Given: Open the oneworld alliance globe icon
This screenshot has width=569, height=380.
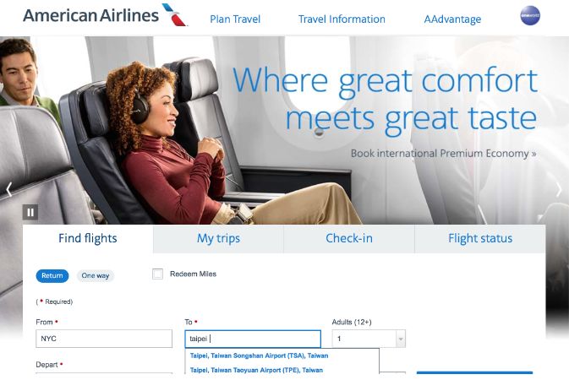Looking at the screenshot, I should click(530, 15).
